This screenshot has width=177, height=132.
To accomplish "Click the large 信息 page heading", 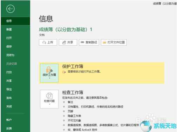I will [x=46, y=19].
